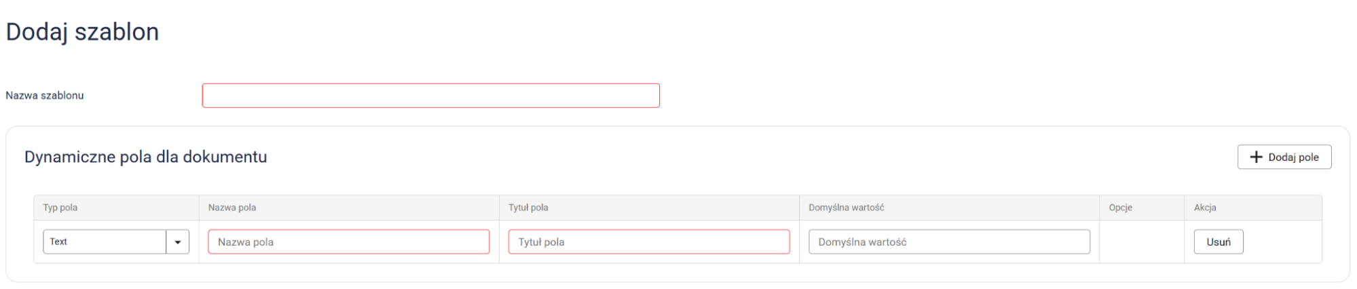Expand the Typ pola dropdown arrow
This screenshot has height=289, width=1357.
(178, 242)
